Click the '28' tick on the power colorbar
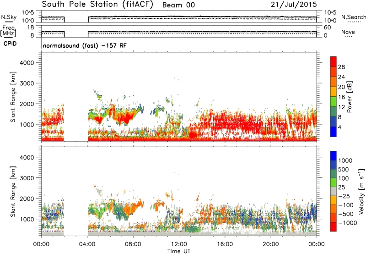The height and width of the screenshot is (254, 366). click(x=341, y=67)
